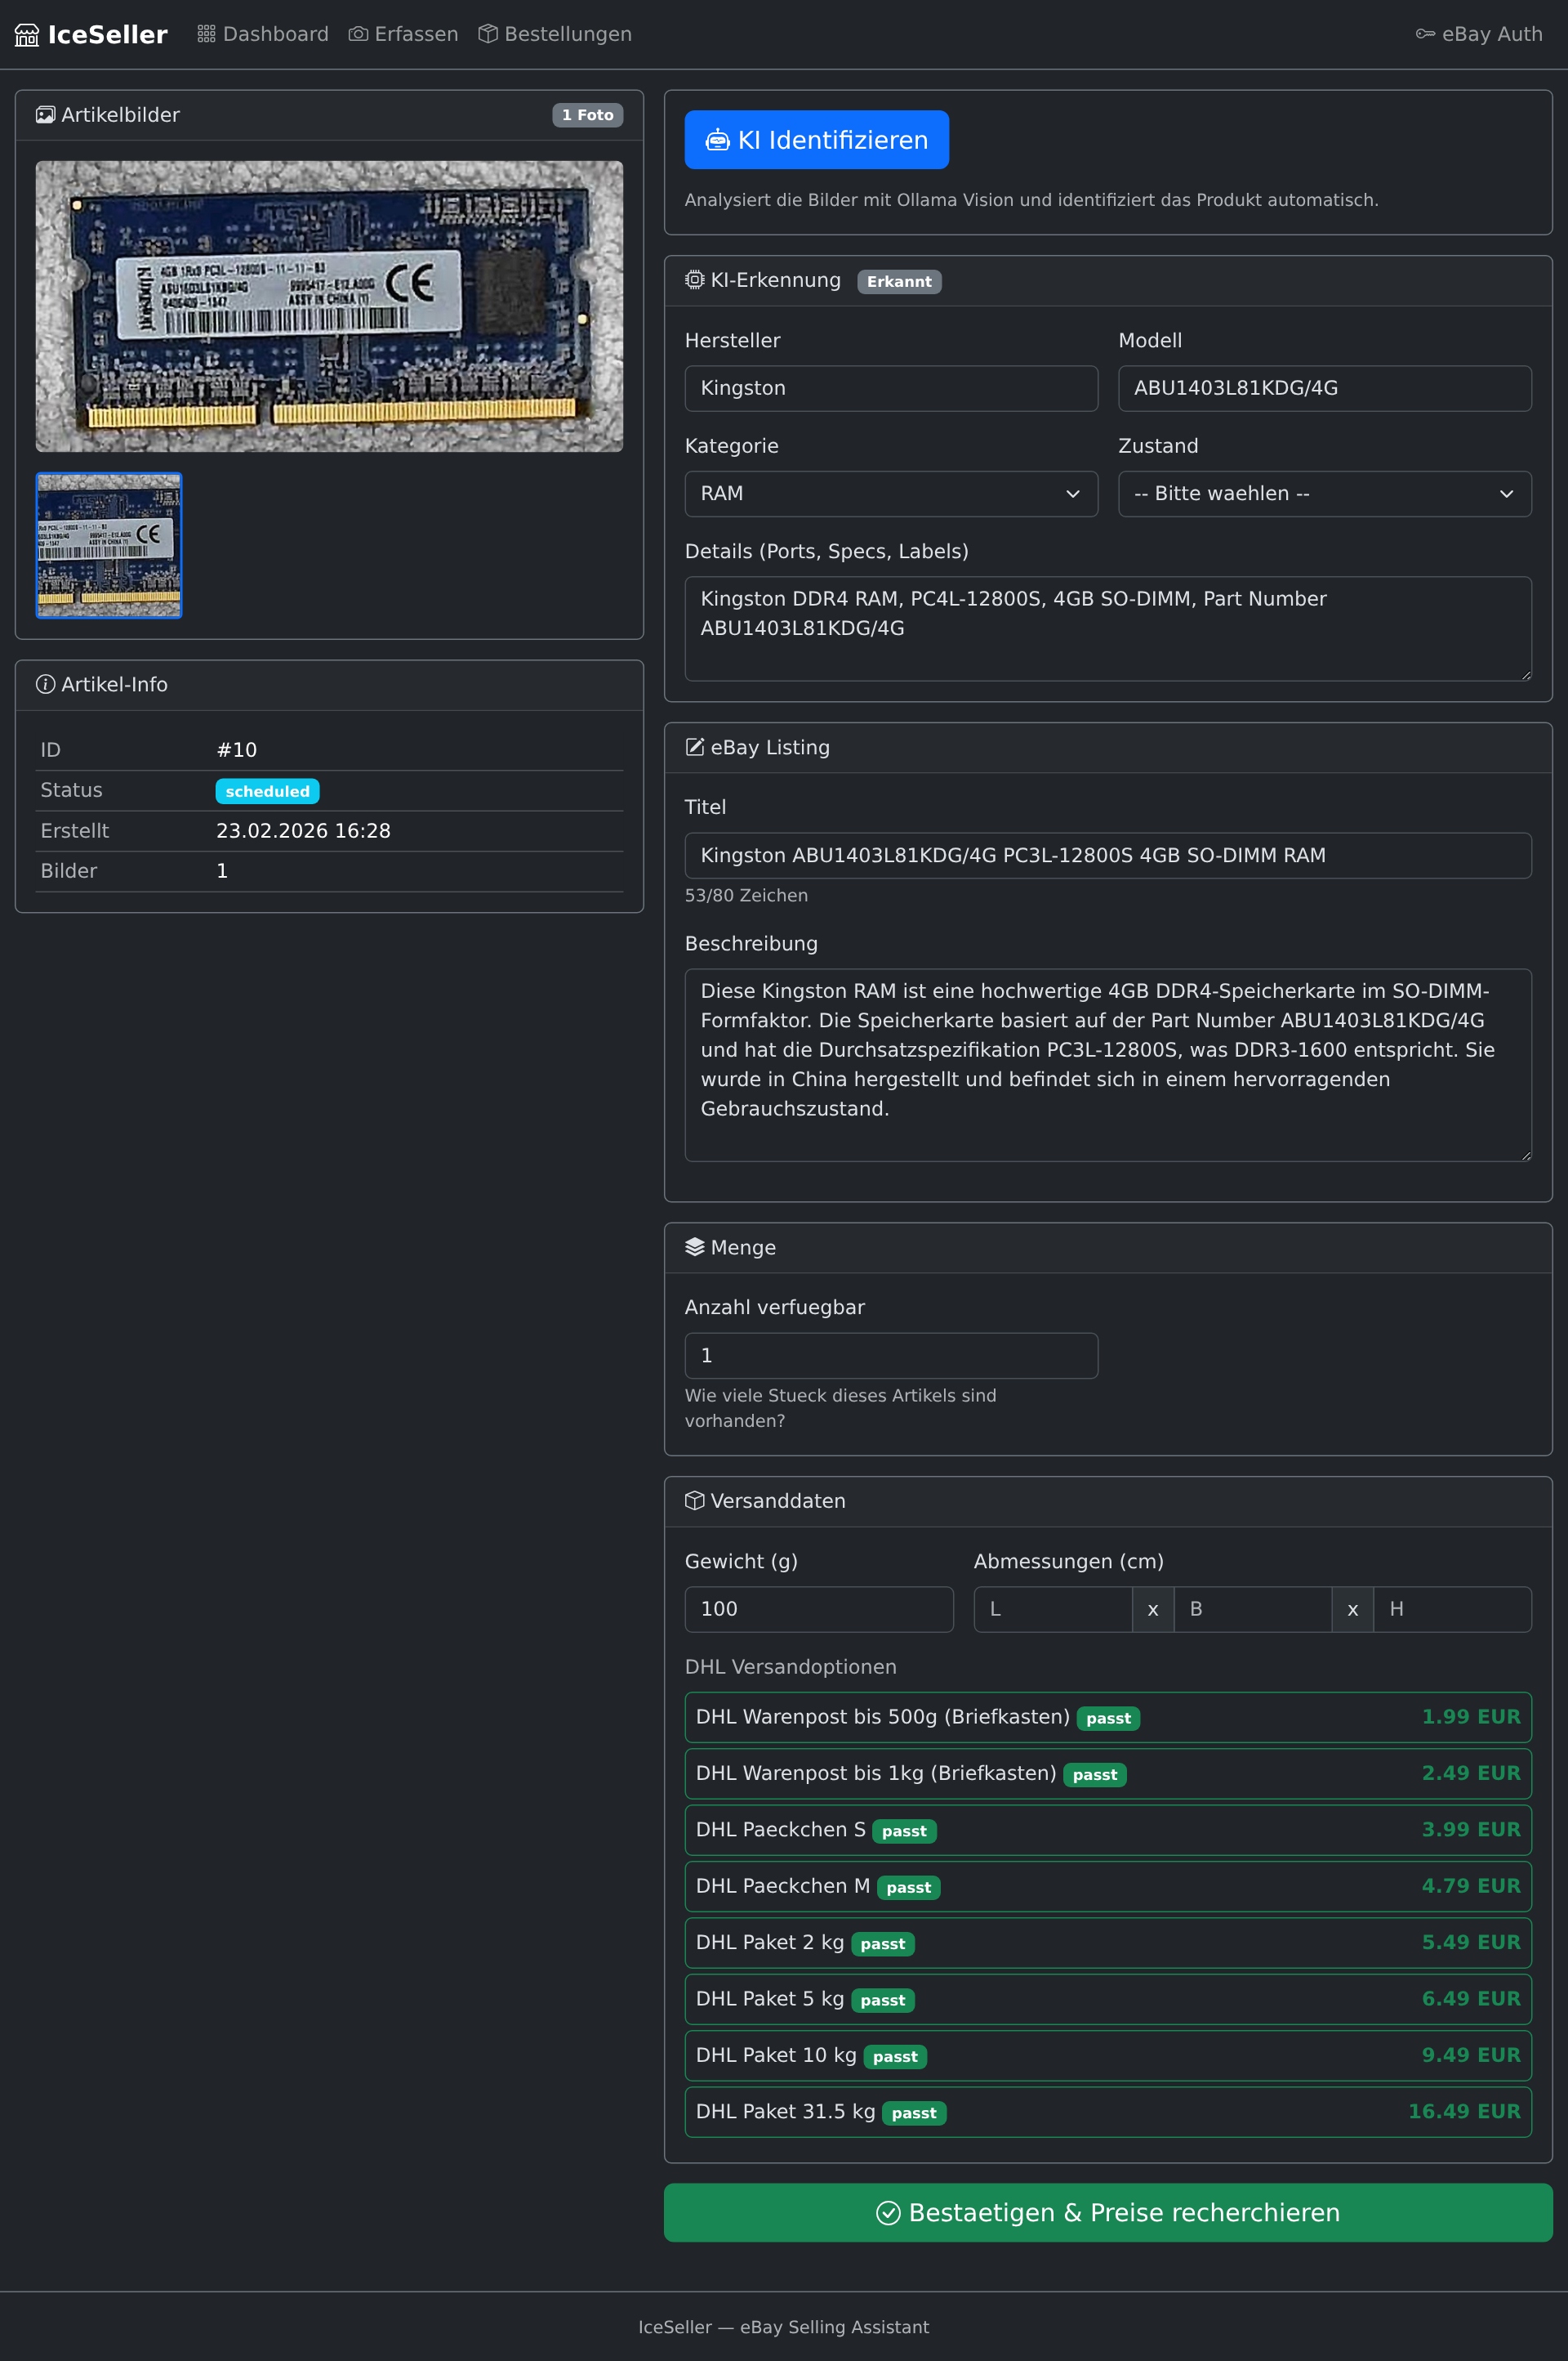
Task: Click the Ollama Vision helper text
Action: click(x=1031, y=200)
